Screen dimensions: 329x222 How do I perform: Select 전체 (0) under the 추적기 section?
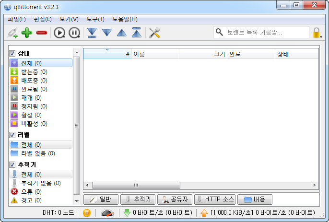tap(41, 174)
